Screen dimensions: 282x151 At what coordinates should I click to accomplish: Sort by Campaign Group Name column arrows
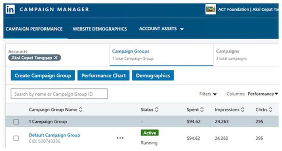click(x=81, y=109)
